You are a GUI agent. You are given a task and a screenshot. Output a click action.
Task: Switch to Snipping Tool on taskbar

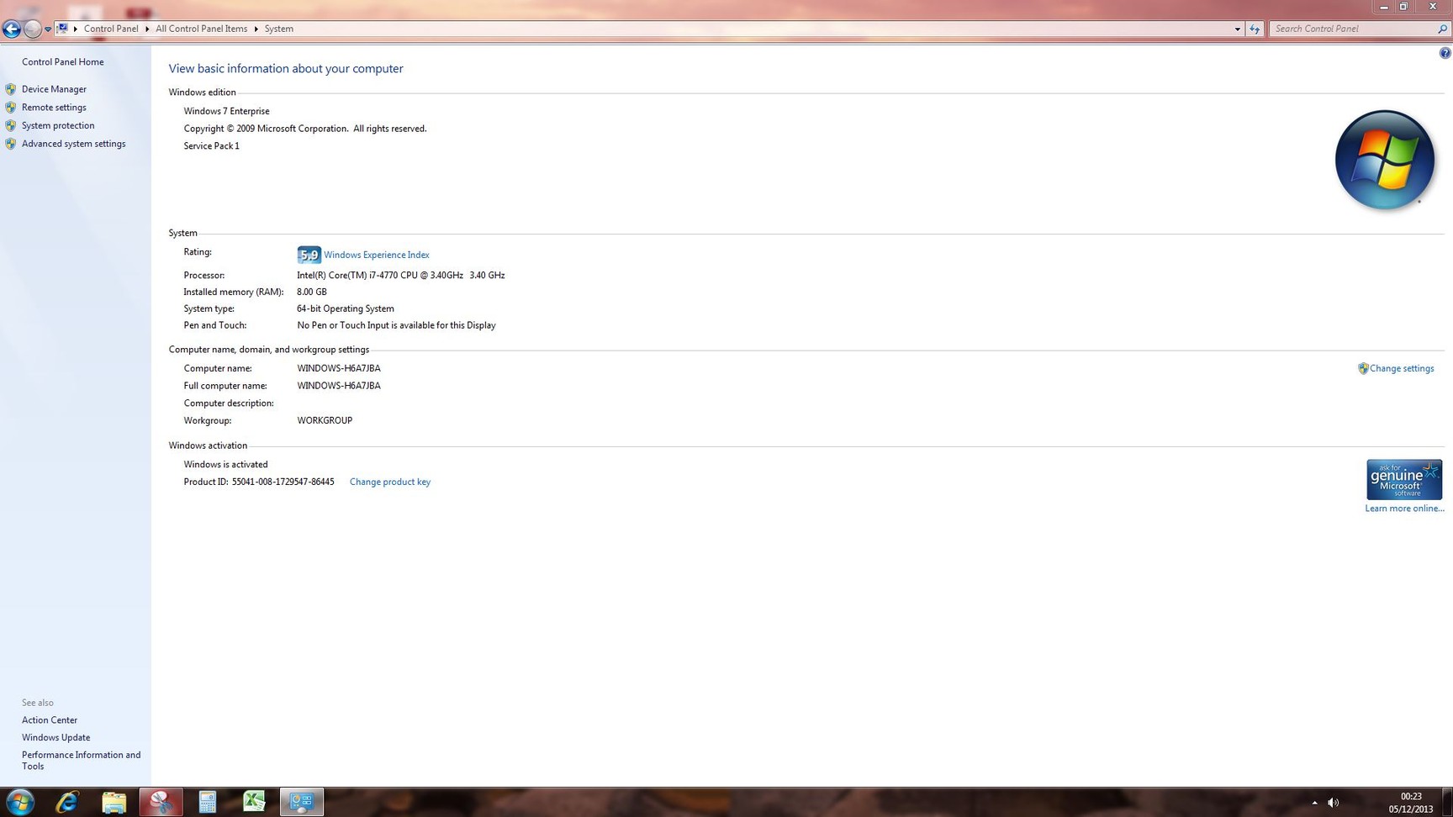(x=161, y=802)
